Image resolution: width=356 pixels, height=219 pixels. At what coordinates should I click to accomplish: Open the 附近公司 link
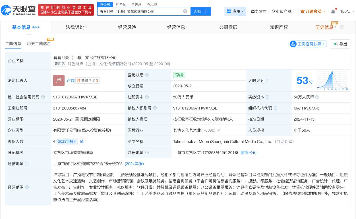pyautogui.click(x=249, y=153)
